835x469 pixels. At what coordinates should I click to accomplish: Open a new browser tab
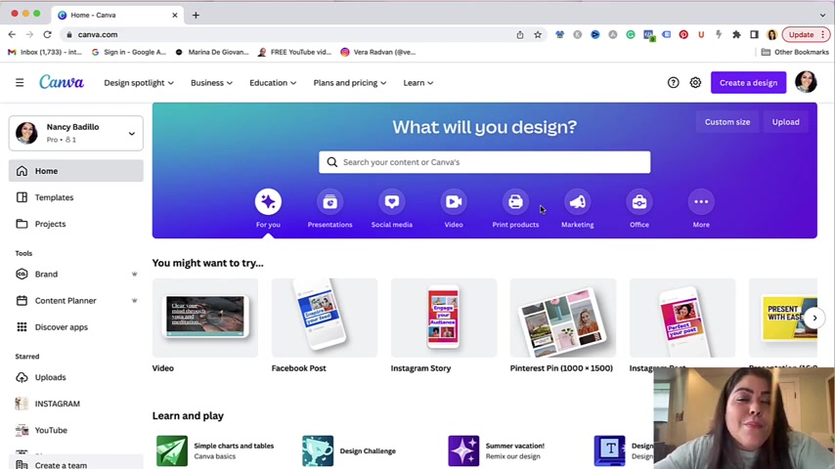tap(196, 15)
